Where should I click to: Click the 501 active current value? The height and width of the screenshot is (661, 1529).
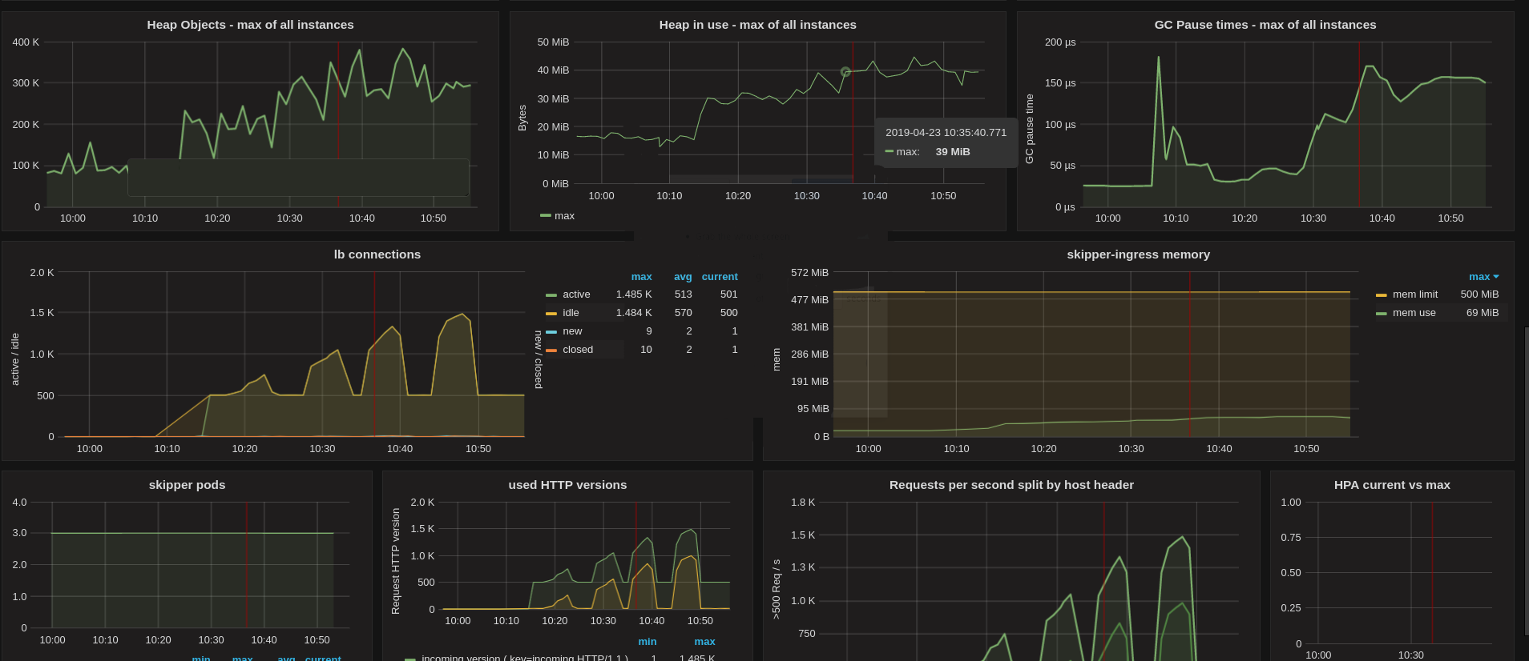point(728,294)
